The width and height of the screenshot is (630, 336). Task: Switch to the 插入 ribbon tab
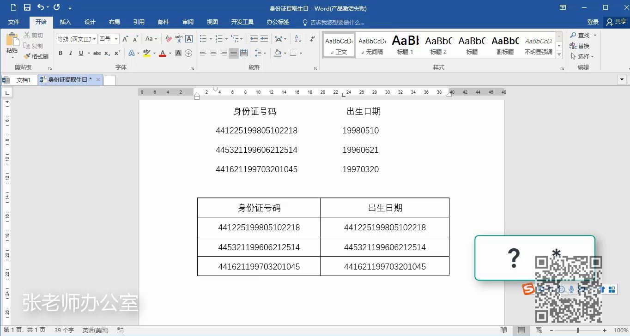click(65, 22)
